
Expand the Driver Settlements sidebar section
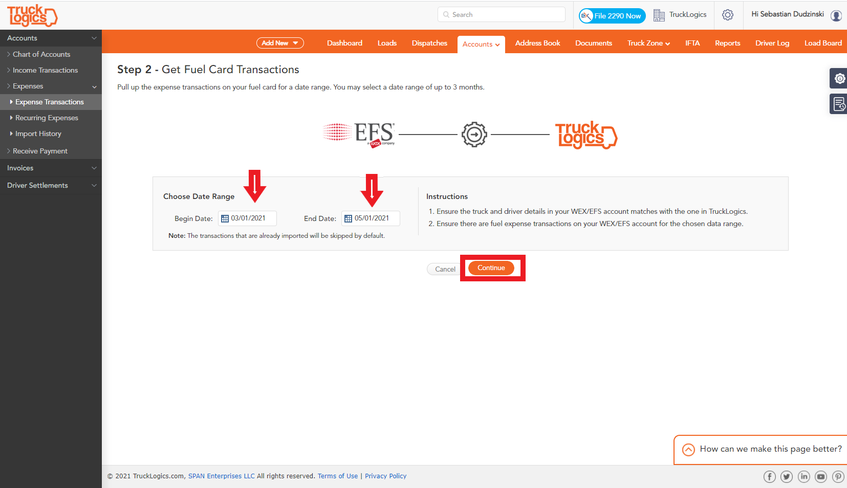[51, 185]
